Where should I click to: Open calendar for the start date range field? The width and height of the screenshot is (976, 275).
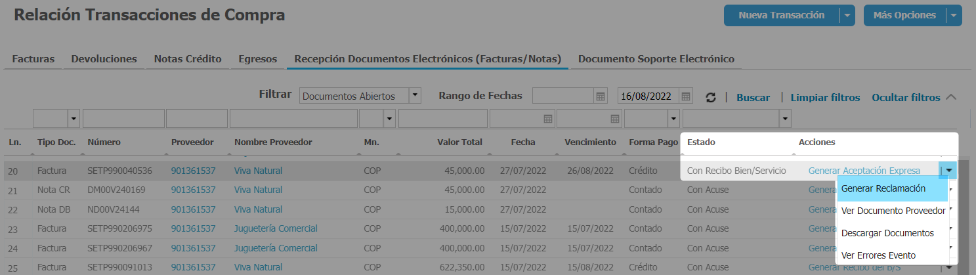tap(600, 96)
